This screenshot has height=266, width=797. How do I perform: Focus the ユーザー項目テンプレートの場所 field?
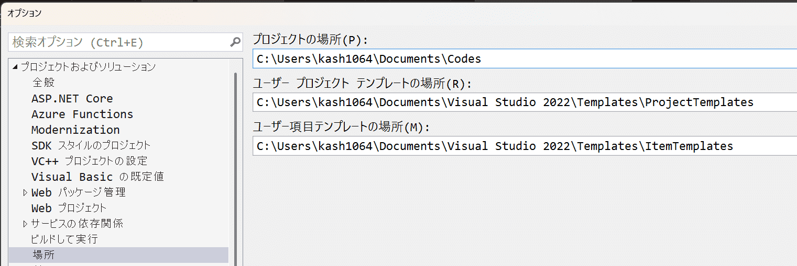pos(524,146)
